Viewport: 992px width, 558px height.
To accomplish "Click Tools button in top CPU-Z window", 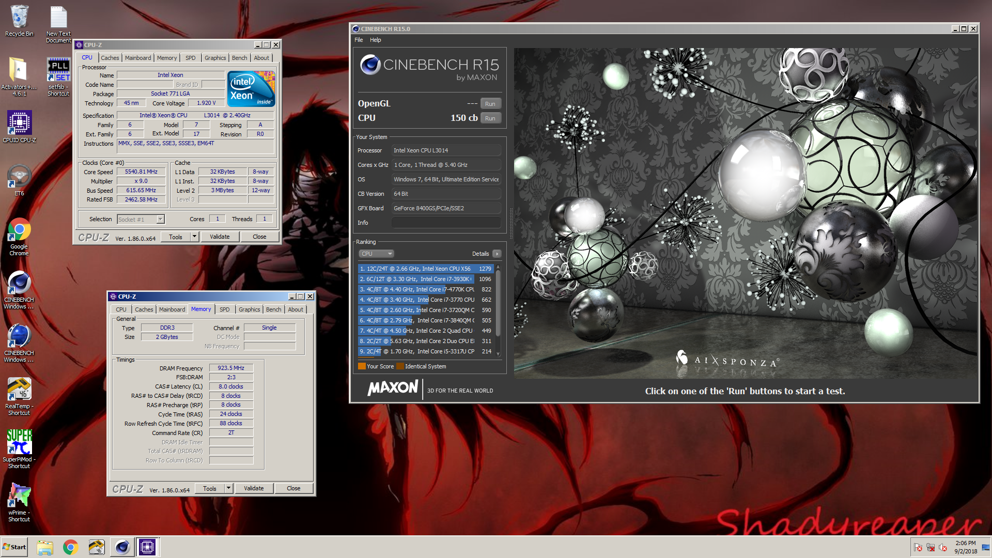I will (176, 237).
